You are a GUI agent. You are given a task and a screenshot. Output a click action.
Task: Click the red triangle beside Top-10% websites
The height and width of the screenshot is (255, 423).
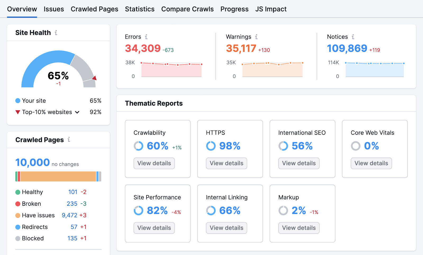18,112
